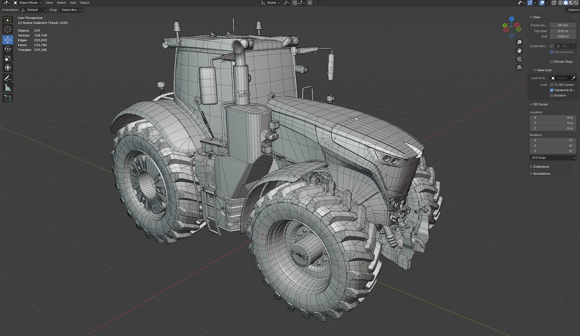
Task: Open the XYZ Euler rotation mode dropdown
Action: click(553, 158)
